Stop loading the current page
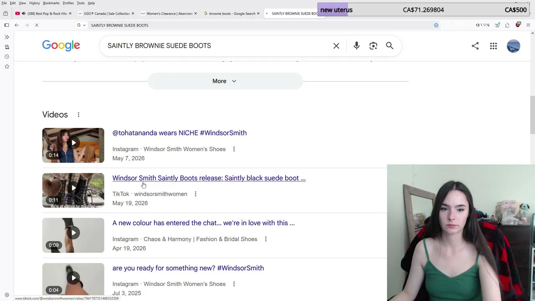 (x=37, y=25)
